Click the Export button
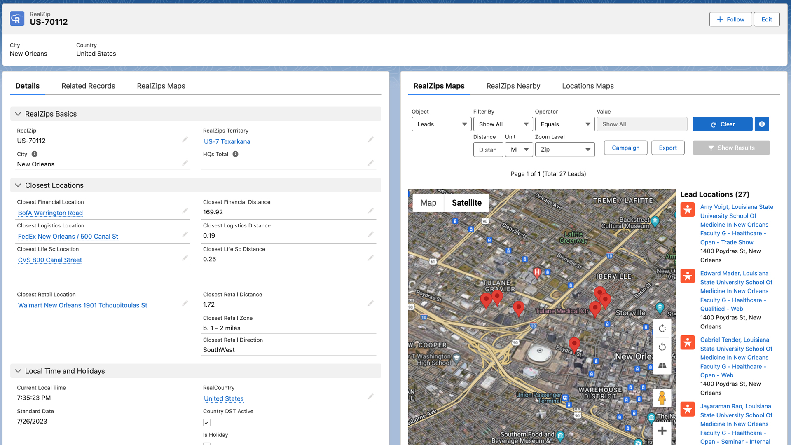Screen dimensions: 791x445 668,148
